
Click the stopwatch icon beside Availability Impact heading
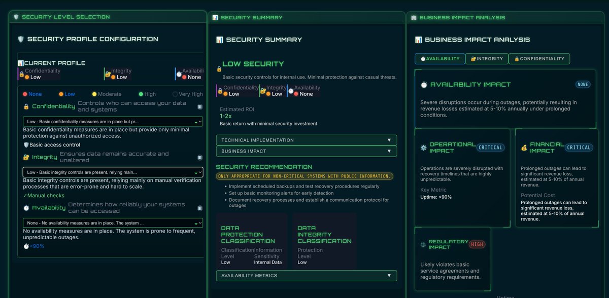(x=424, y=85)
